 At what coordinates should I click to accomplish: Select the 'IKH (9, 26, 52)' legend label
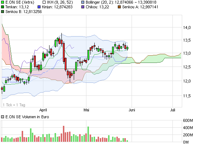click(60, 2)
